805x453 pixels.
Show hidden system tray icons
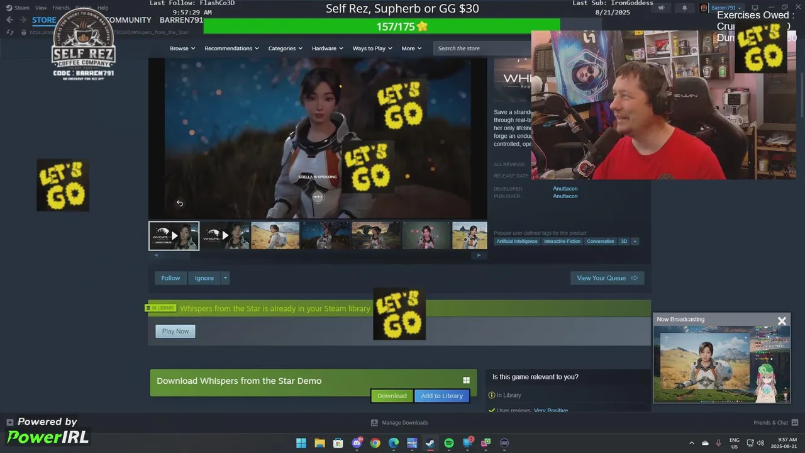click(x=692, y=443)
